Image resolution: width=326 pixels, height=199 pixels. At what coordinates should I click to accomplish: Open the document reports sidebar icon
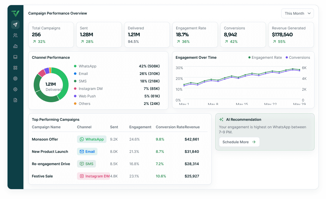tap(15, 100)
